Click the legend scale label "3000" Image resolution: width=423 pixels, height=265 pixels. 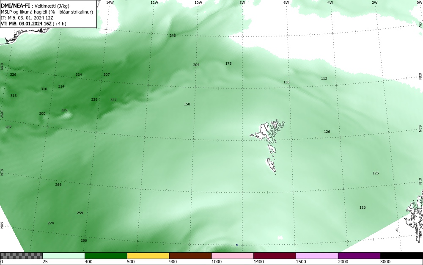click(x=385, y=262)
